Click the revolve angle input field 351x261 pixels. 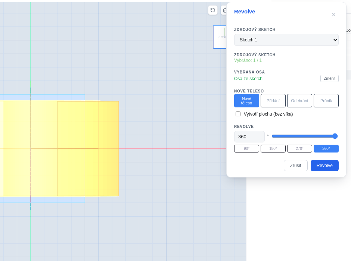tap(249, 136)
